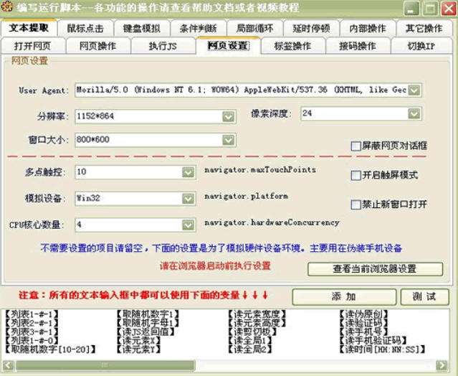Screen dimensions: 458x376
Task: Open the CPU核心数量 dropdown arrow
Action: (188, 225)
